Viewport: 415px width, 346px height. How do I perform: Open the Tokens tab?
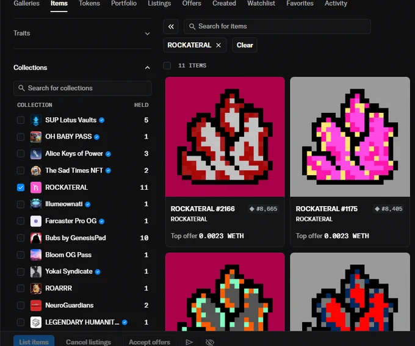coord(89,4)
